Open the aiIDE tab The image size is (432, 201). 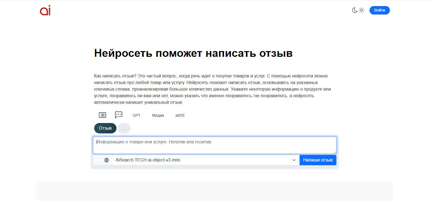click(180, 115)
